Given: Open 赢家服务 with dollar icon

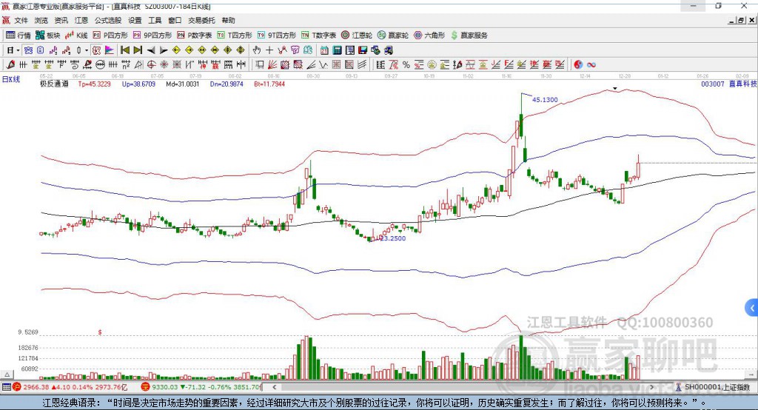Looking at the screenshot, I should click(469, 36).
